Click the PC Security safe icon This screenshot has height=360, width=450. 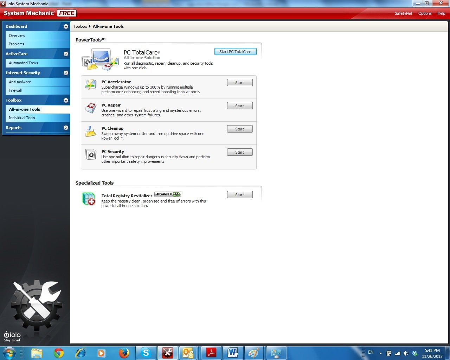[x=91, y=154]
